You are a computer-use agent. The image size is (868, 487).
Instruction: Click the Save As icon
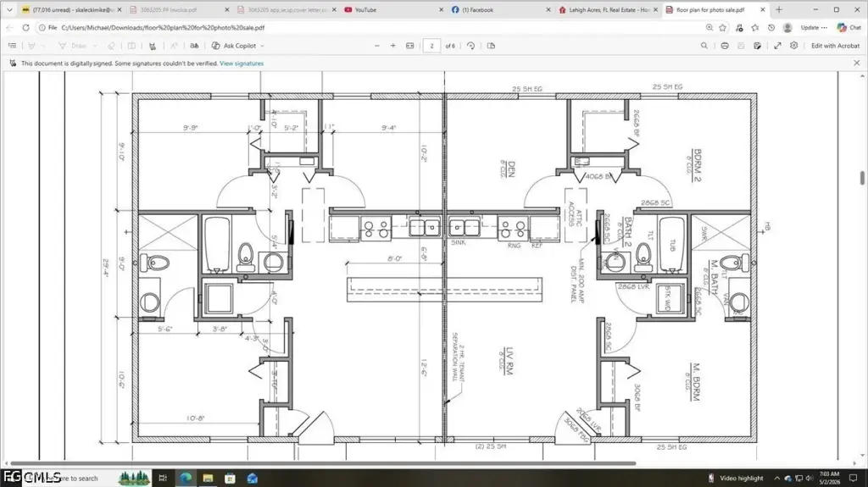[x=757, y=46]
